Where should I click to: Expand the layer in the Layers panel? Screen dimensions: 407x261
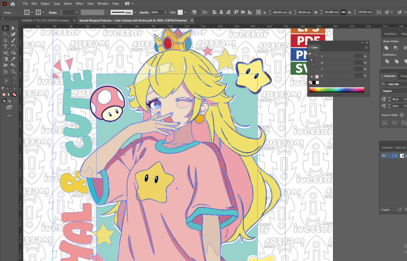[396, 156]
